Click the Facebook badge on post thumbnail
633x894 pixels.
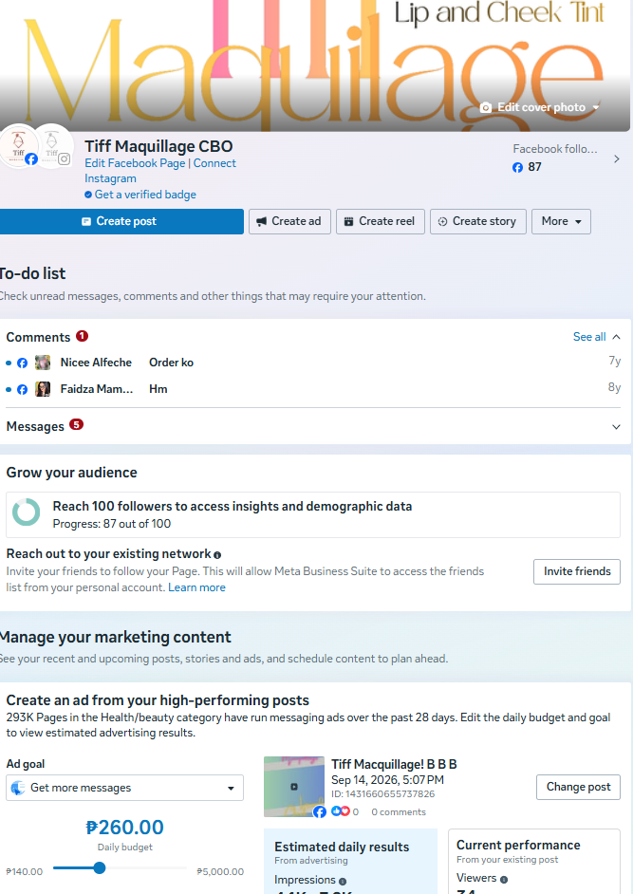[320, 811]
